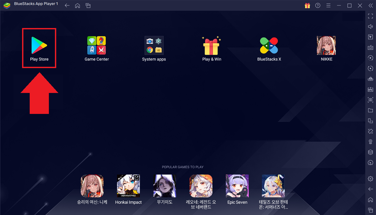
Task: Enable screen rotation control
Action: (x=370, y=68)
